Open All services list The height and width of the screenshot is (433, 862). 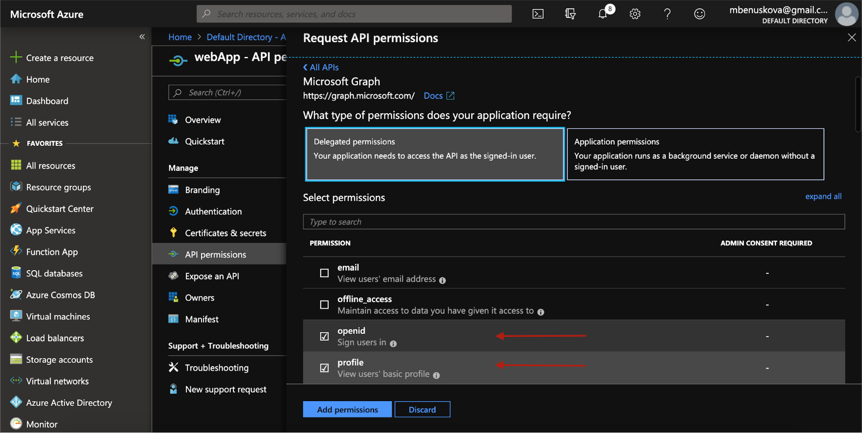coord(47,122)
